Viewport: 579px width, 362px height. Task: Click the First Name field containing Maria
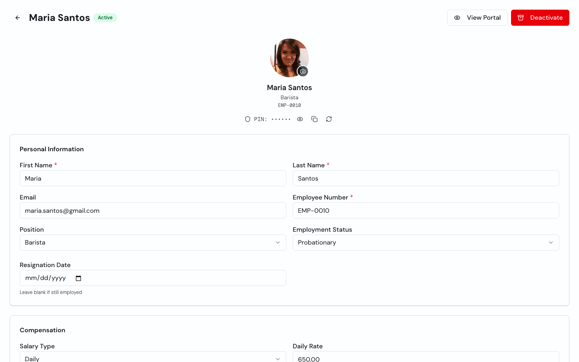153,178
